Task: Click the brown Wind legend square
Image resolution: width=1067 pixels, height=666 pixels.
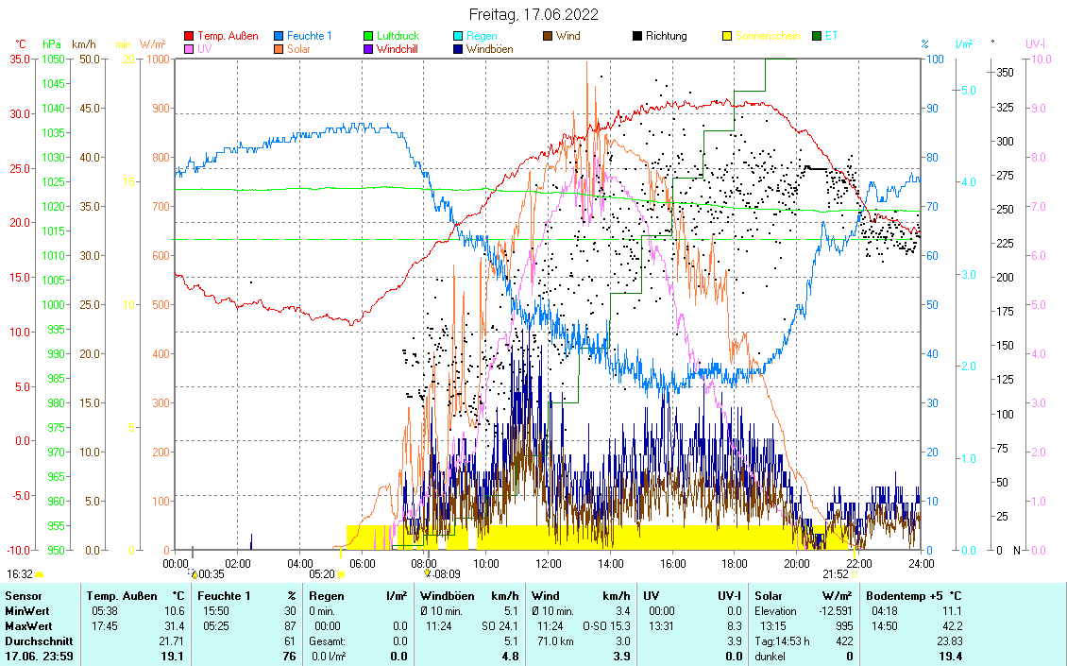Action: [548, 36]
